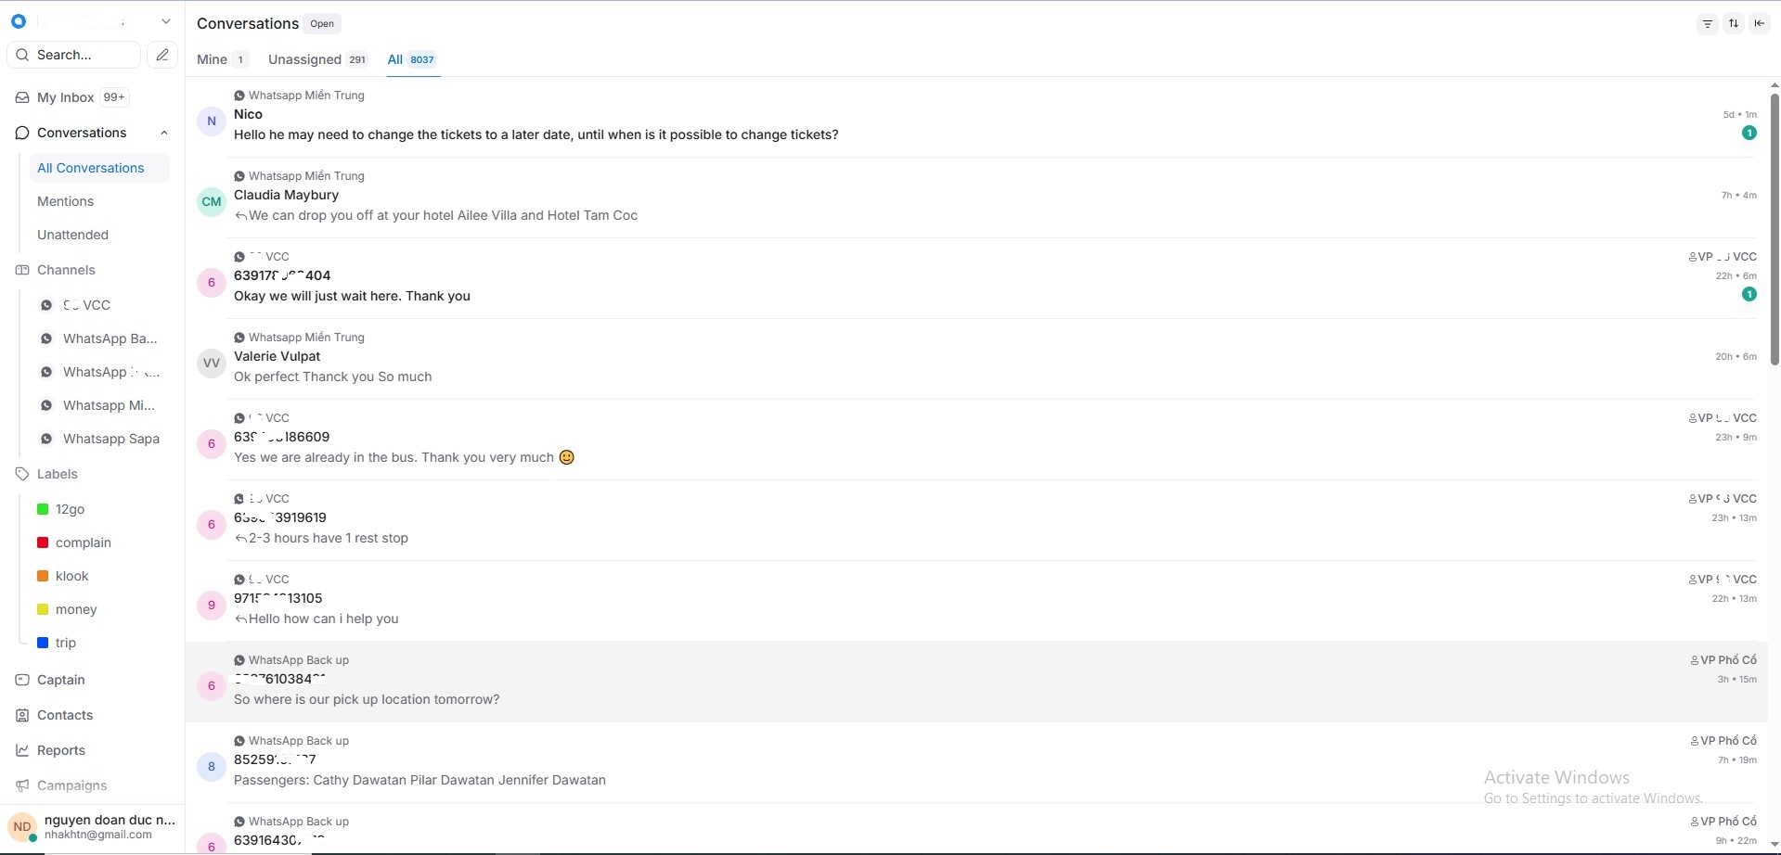Click the Reports chart icon
1781x855 pixels.
point(22,750)
